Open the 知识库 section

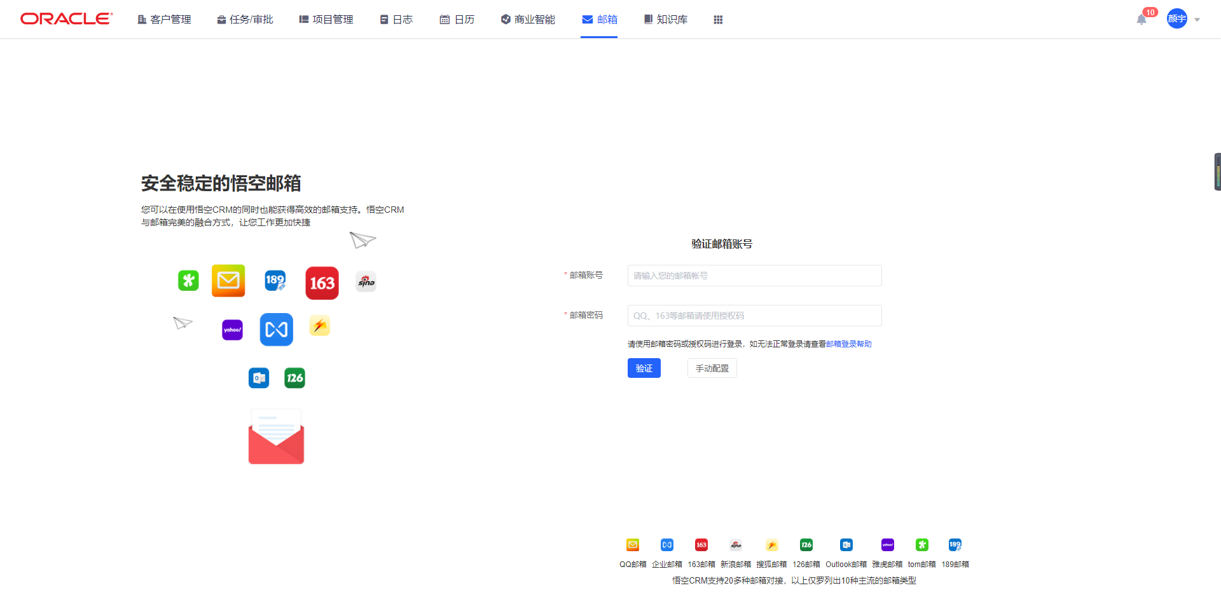[666, 20]
